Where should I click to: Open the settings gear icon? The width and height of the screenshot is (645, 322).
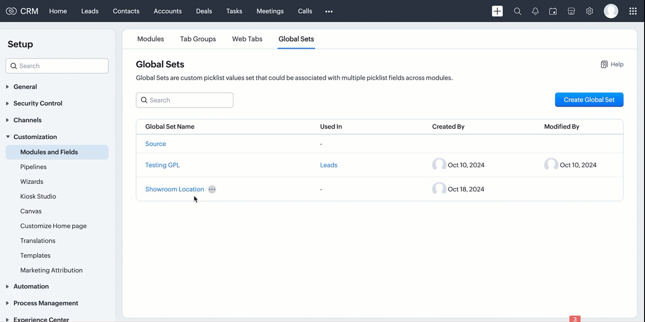tap(589, 11)
